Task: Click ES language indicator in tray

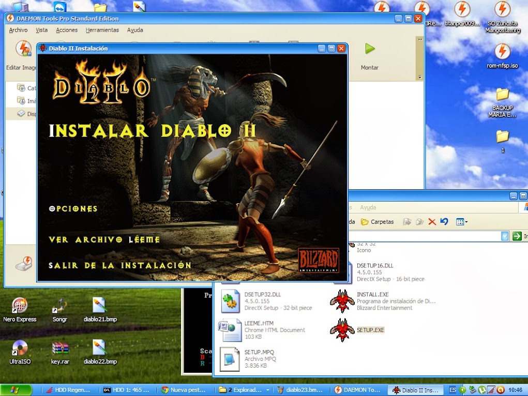Action: pyautogui.click(x=453, y=390)
